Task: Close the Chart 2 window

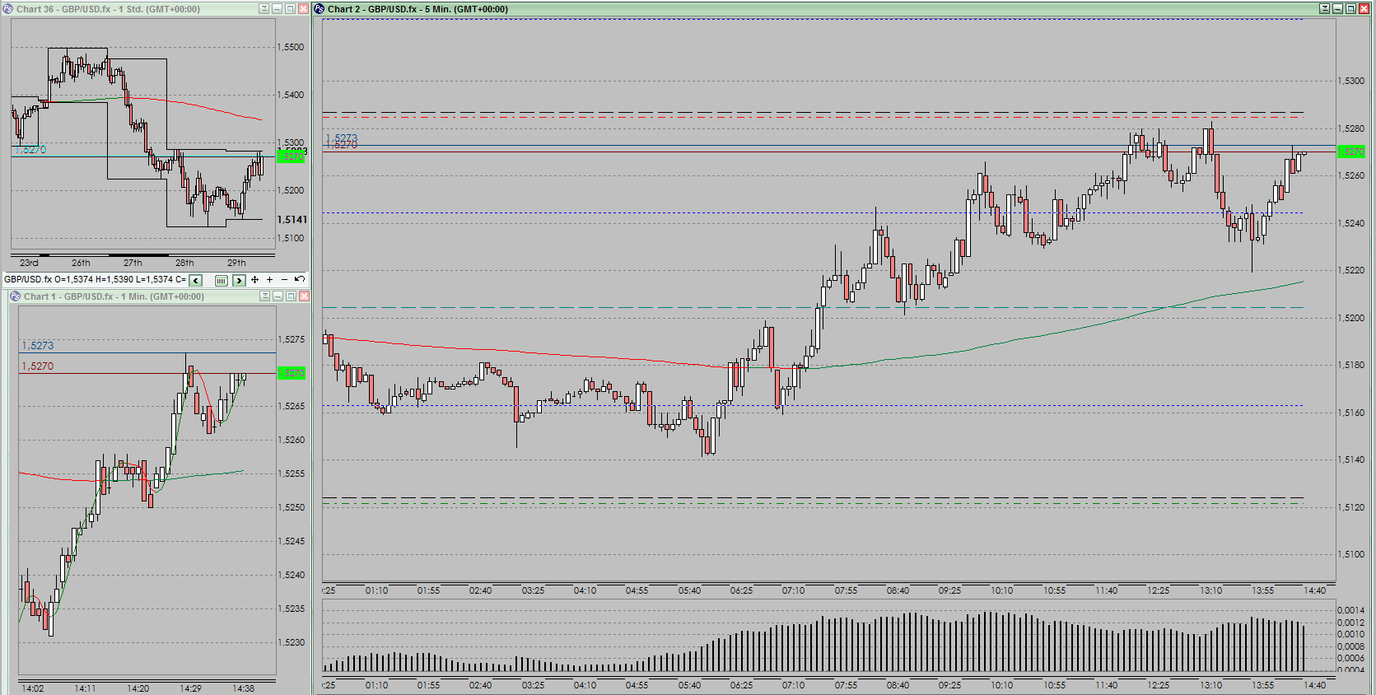Action: 1364,9
